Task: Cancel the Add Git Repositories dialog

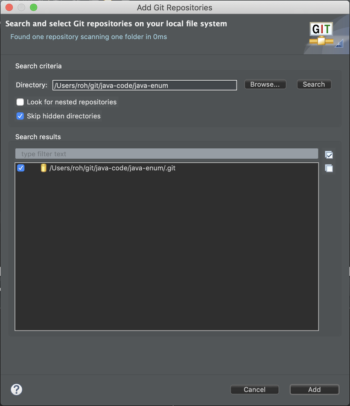Action: coord(255,390)
